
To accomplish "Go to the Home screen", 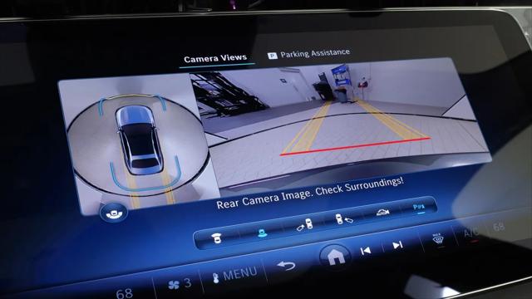I will tap(335, 257).
